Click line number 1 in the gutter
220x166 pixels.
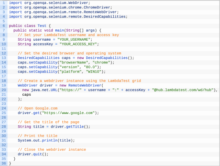3,3
